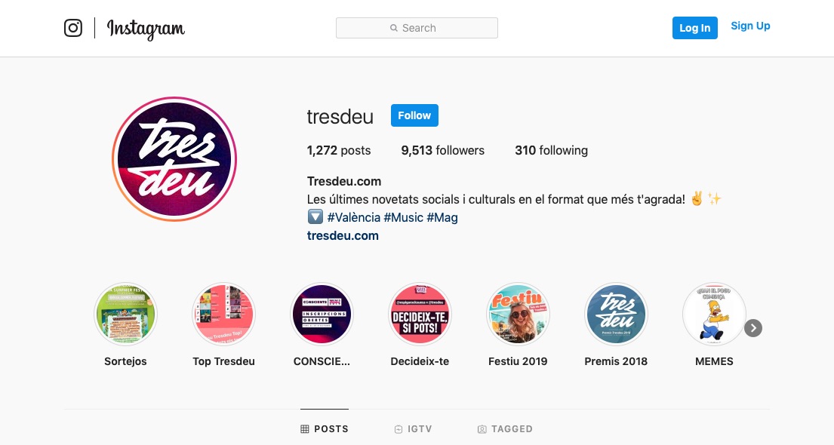
Task: Open the tresdeu profile picture
Action: click(174, 159)
